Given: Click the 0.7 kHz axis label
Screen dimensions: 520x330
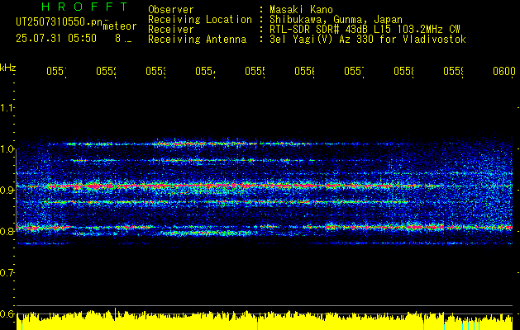Looking at the screenshot, I should coord(7,273).
